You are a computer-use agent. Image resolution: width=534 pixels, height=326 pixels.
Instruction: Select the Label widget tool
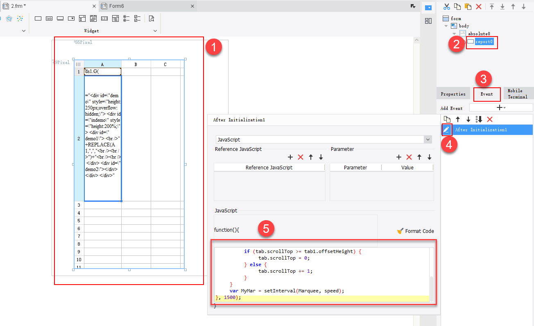tap(49, 18)
